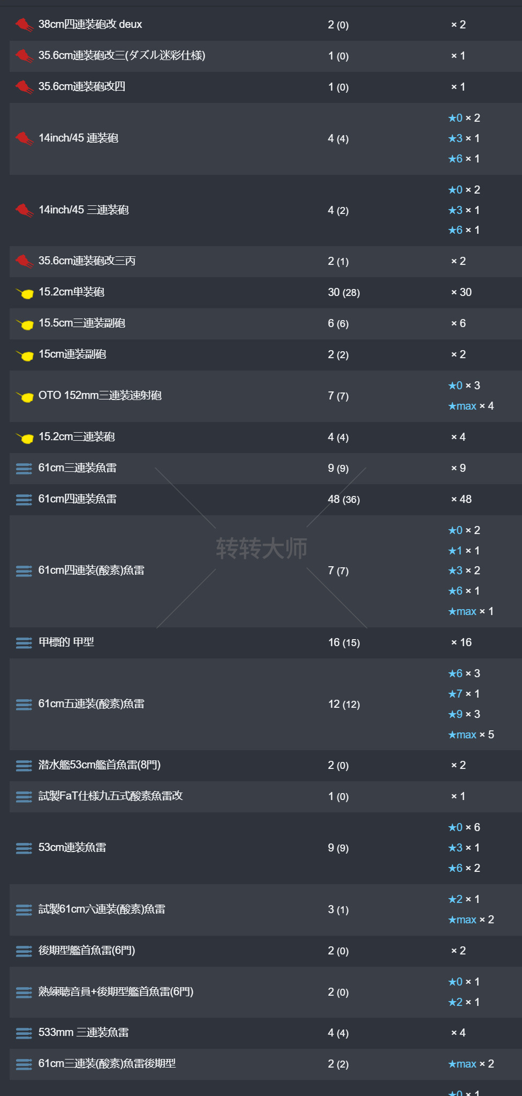Viewport: 522px width, 1096px height.
Task: Click the yellow icon beside OTO 152mm三連装速射砲
Action: 25,396
